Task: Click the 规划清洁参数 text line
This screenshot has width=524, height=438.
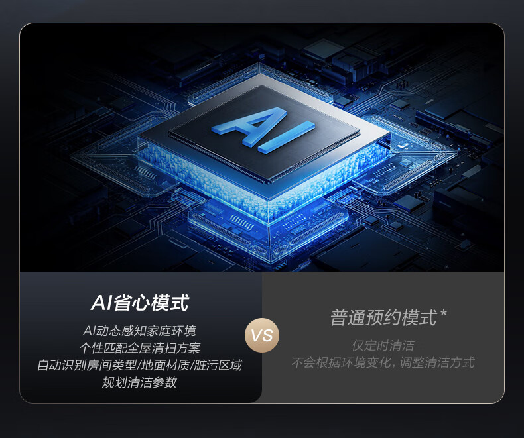Action: point(139,382)
